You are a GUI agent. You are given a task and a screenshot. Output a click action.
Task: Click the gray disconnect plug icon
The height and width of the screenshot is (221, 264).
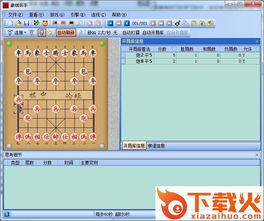[x=32, y=33]
